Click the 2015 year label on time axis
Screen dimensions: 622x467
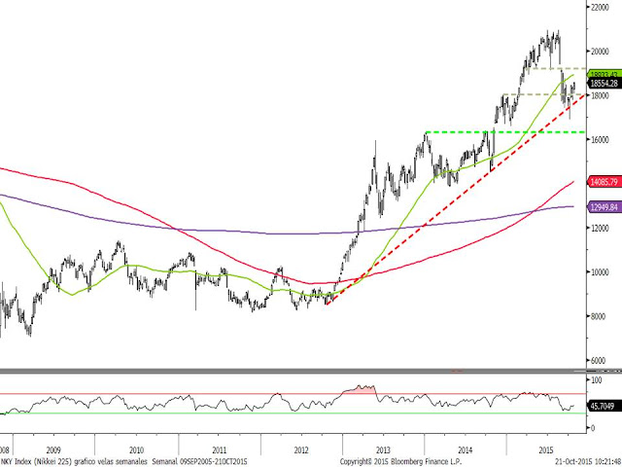[x=546, y=450]
